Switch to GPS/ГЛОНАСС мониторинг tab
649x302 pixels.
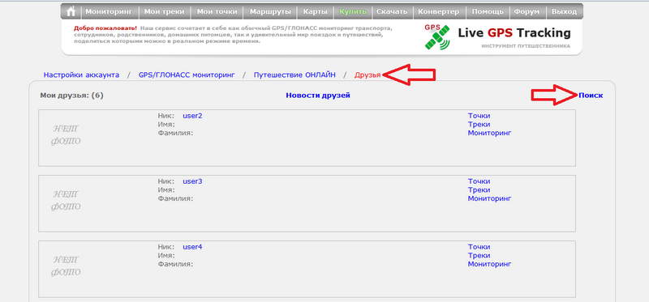click(187, 75)
